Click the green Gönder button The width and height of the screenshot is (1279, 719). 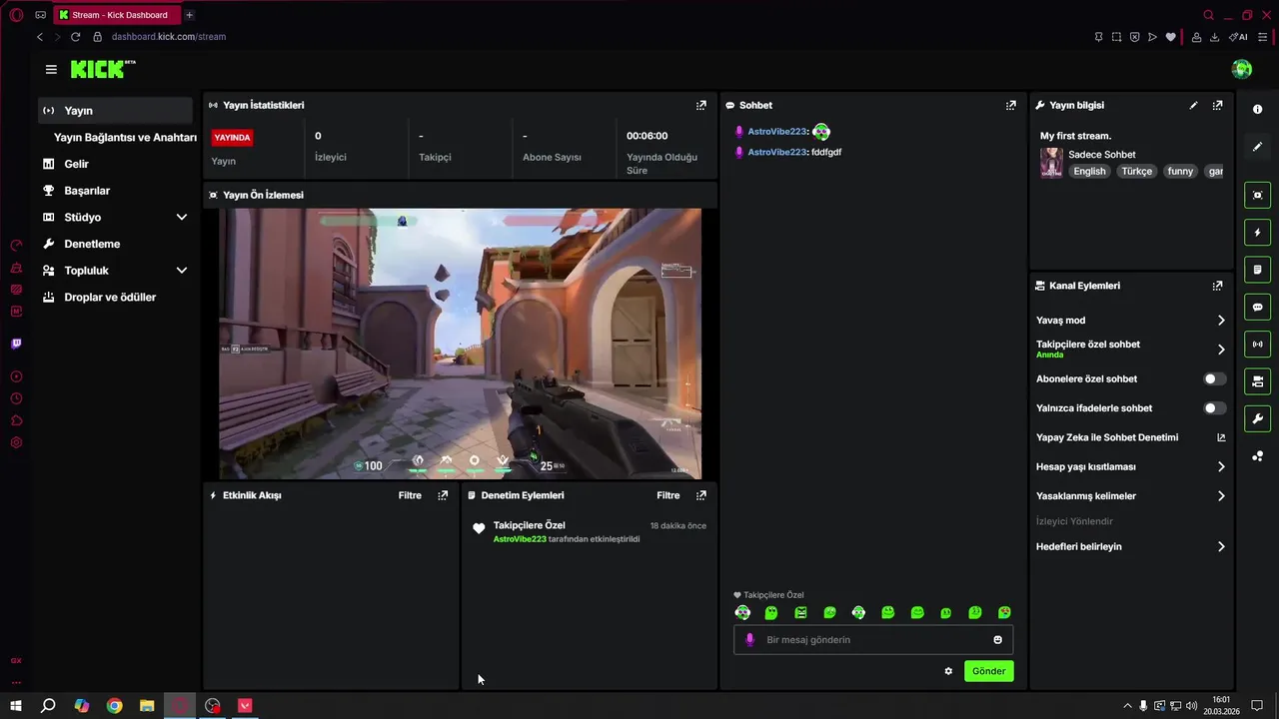pyautogui.click(x=989, y=671)
